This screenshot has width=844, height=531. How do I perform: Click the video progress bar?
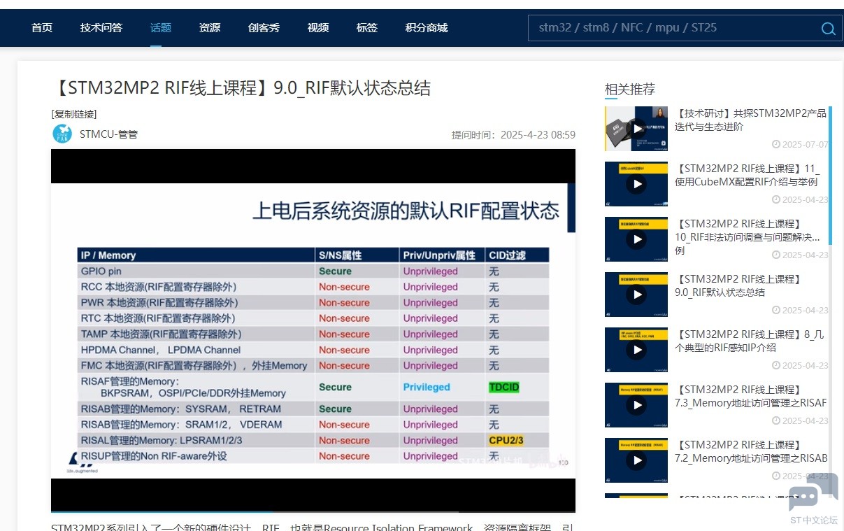[x=313, y=512]
